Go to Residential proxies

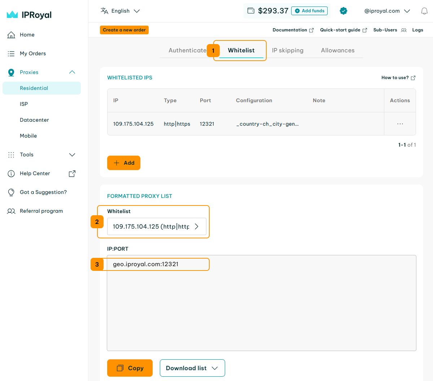point(41,88)
